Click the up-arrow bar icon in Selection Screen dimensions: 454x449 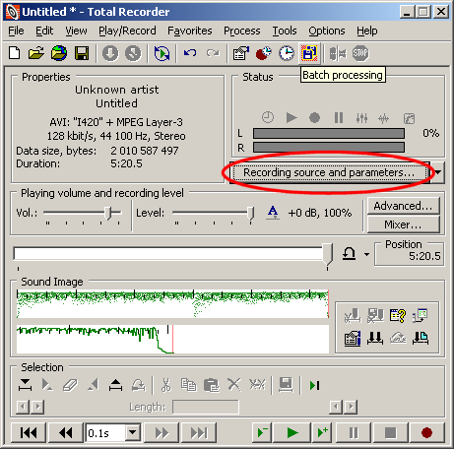(115, 385)
